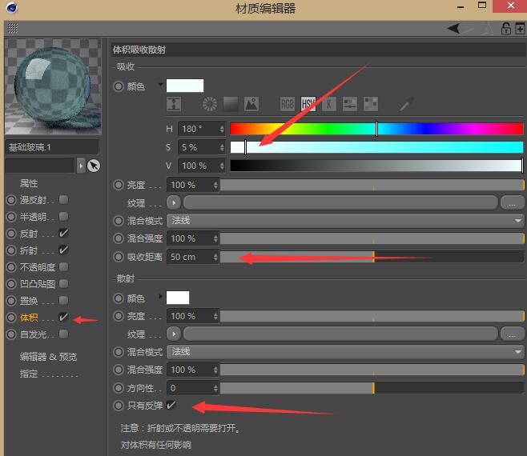Viewport: 527px width, 456px height.
Task: Adjust the S value stepper arrows
Action: [x=222, y=147]
